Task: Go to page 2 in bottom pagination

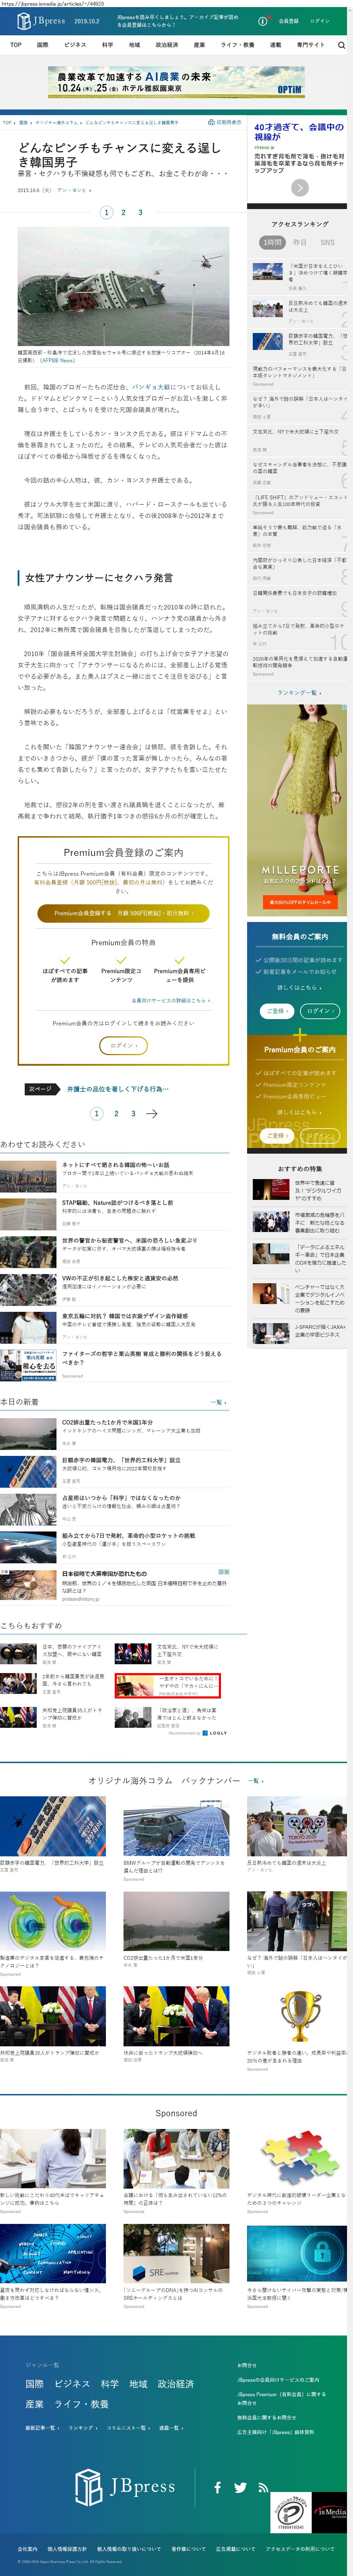Action: (116, 1113)
